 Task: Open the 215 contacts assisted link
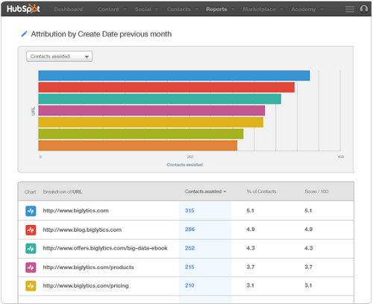click(189, 267)
